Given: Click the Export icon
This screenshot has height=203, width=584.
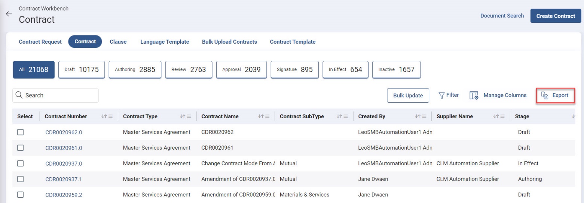Looking at the screenshot, I should tap(545, 96).
